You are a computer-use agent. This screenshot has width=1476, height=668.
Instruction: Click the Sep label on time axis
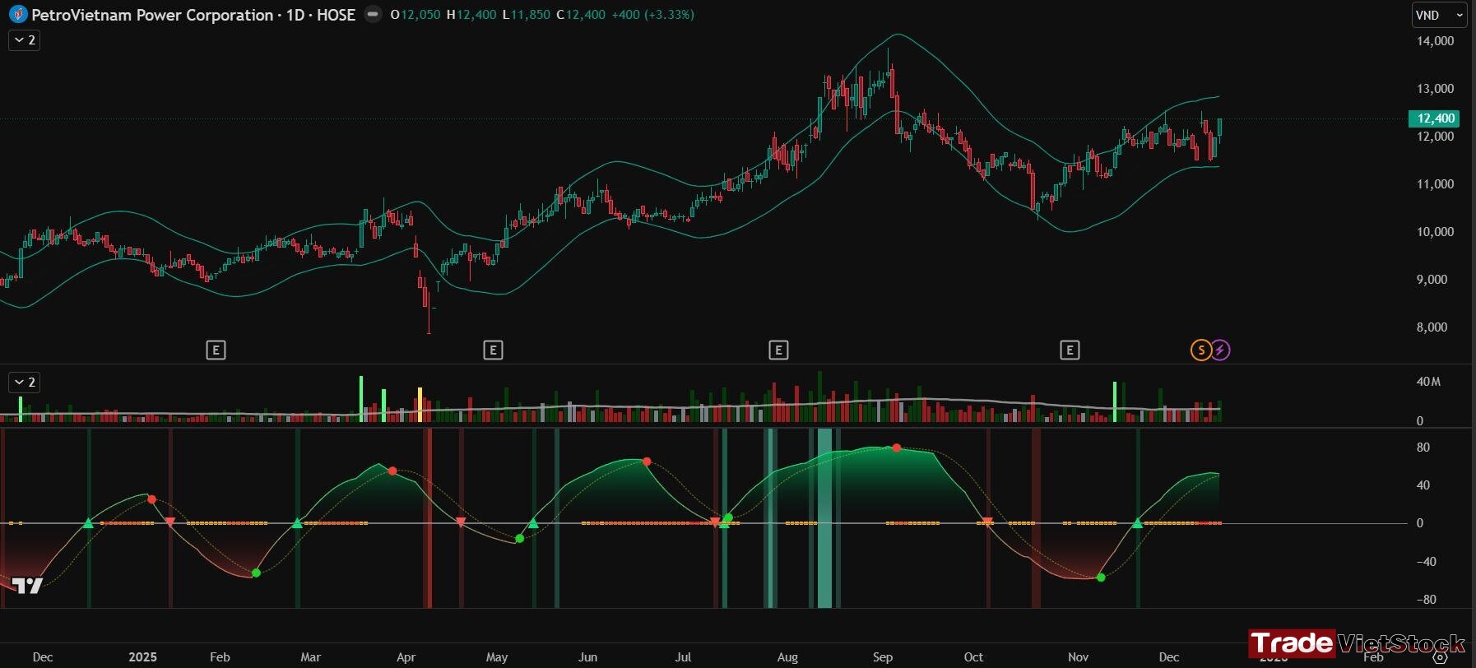tap(883, 656)
